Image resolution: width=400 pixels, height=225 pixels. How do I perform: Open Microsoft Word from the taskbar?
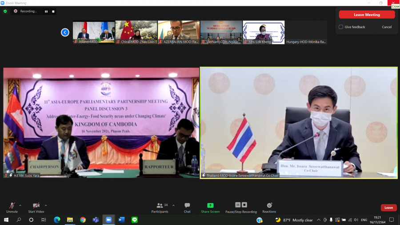pyautogui.click(x=121, y=220)
